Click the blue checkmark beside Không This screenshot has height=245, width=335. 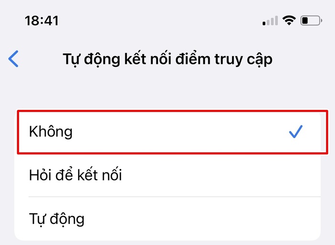[296, 131]
